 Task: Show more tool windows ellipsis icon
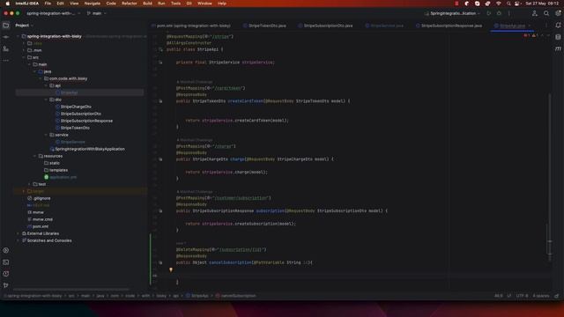point(6,61)
